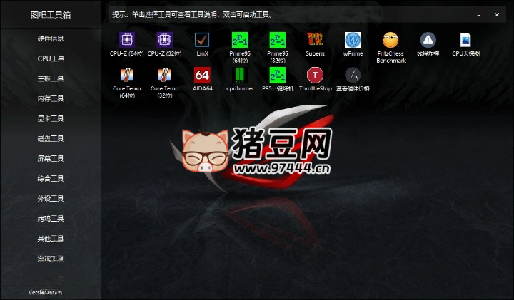Switch to the 烤鸡工具 category
The width and height of the screenshot is (514, 300).
tap(51, 218)
